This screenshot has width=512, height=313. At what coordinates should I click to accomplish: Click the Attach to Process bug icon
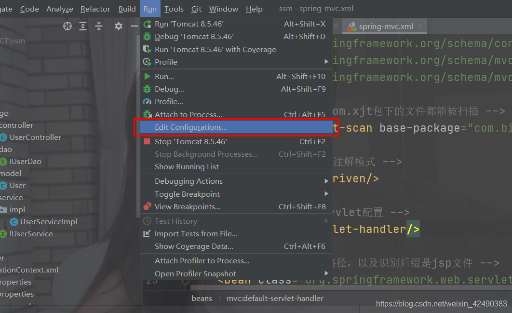[x=147, y=114]
